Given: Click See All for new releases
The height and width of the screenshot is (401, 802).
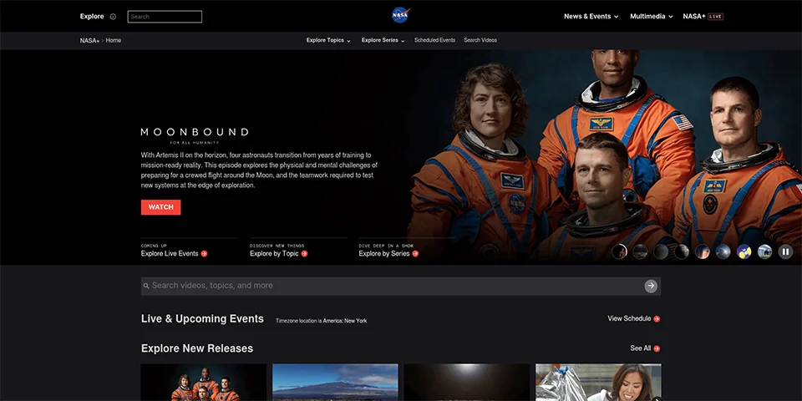Looking at the screenshot, I should click(x=645, y=348).
